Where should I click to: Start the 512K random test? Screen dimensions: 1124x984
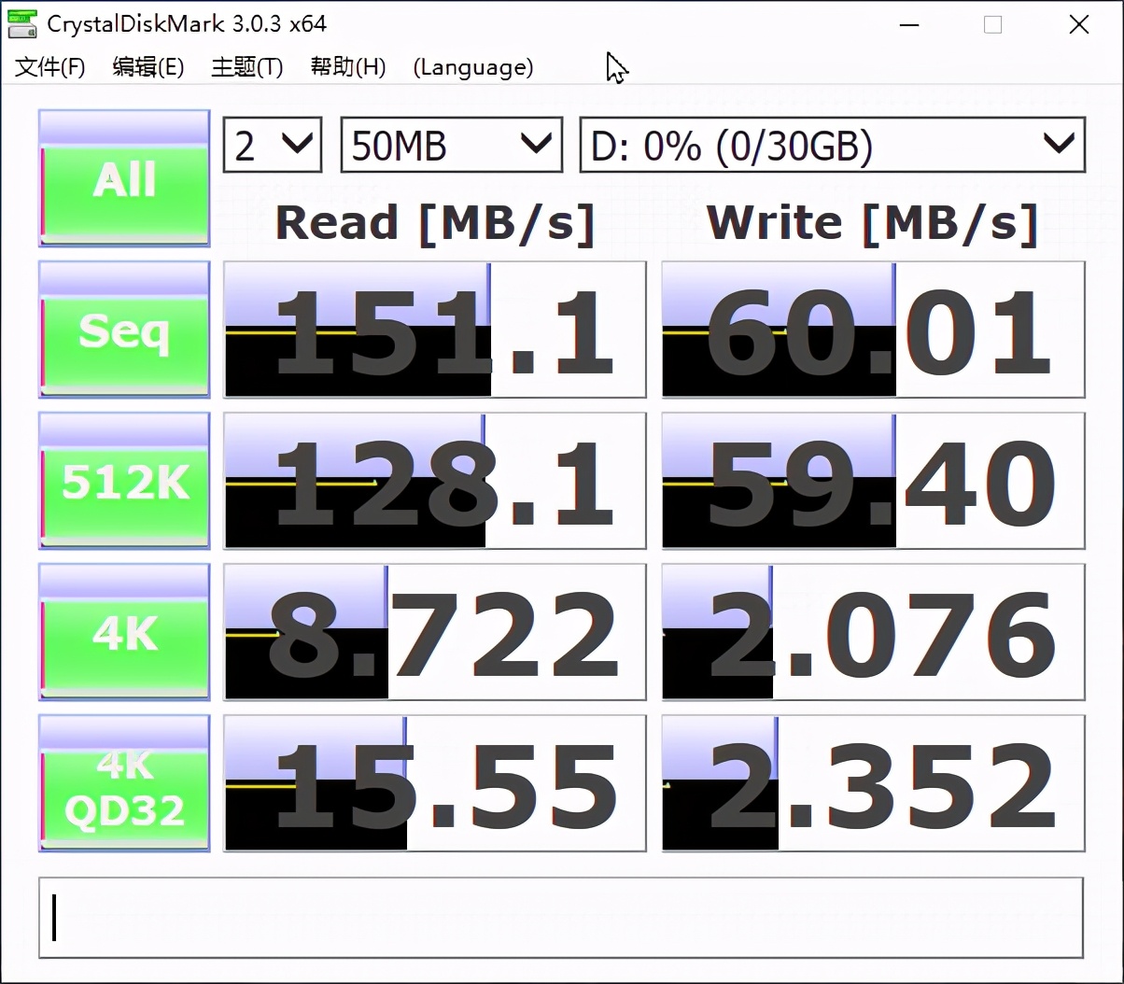click(124, 481)
